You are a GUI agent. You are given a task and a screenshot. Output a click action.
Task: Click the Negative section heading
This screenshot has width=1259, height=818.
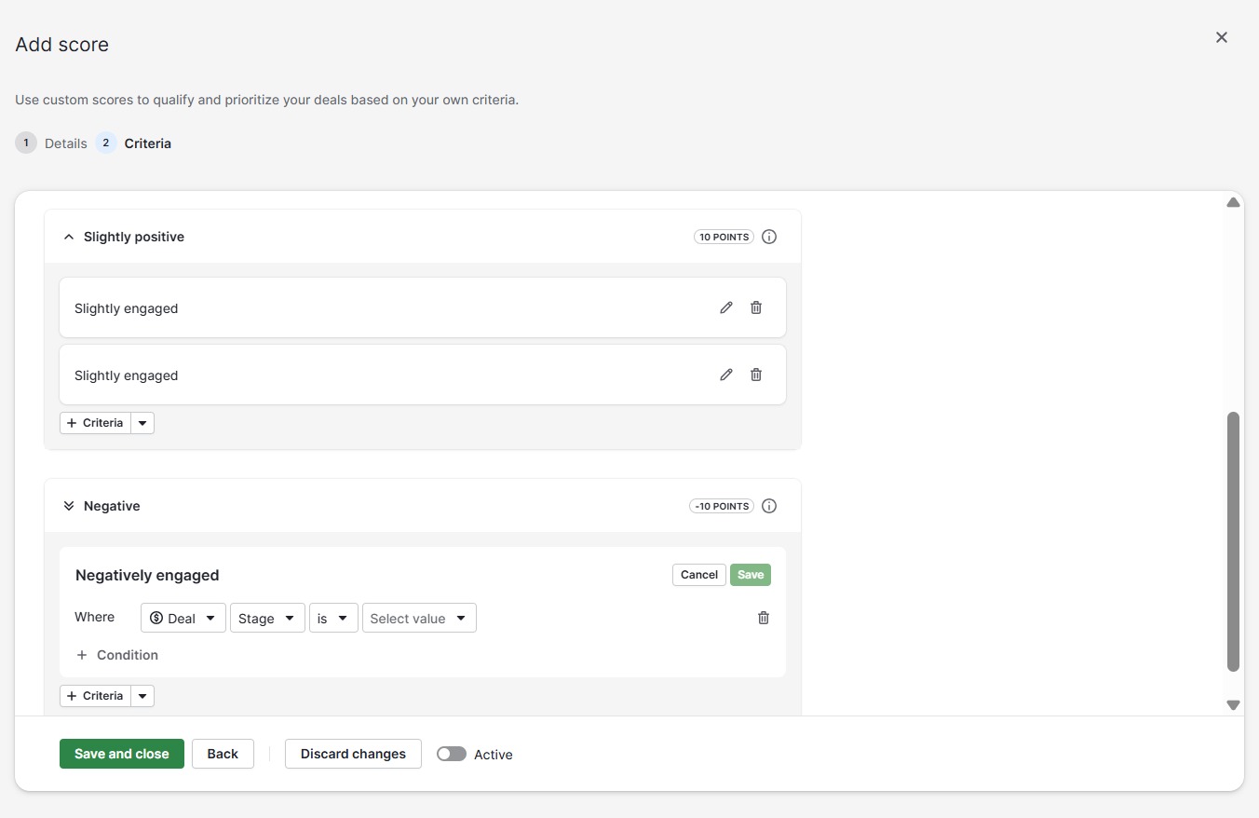tap(112, 506)
